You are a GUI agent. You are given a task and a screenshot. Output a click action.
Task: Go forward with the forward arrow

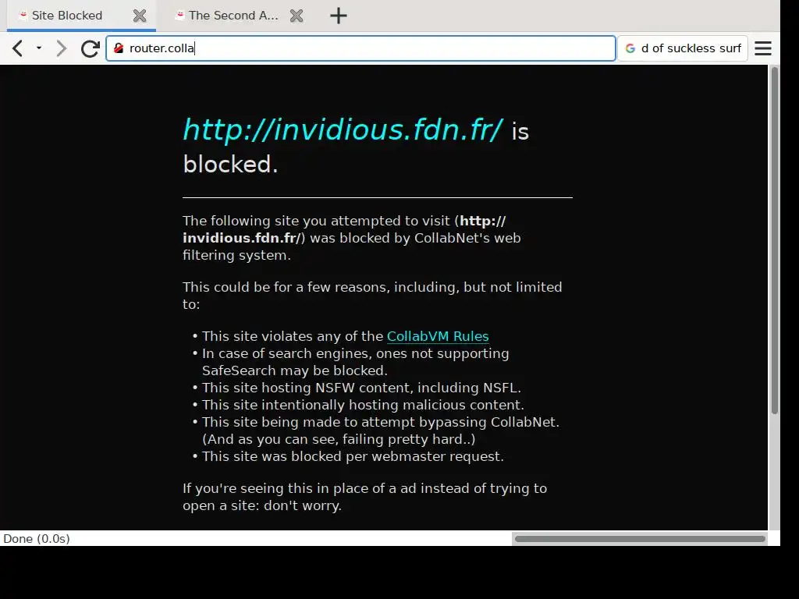coord(61,48)
